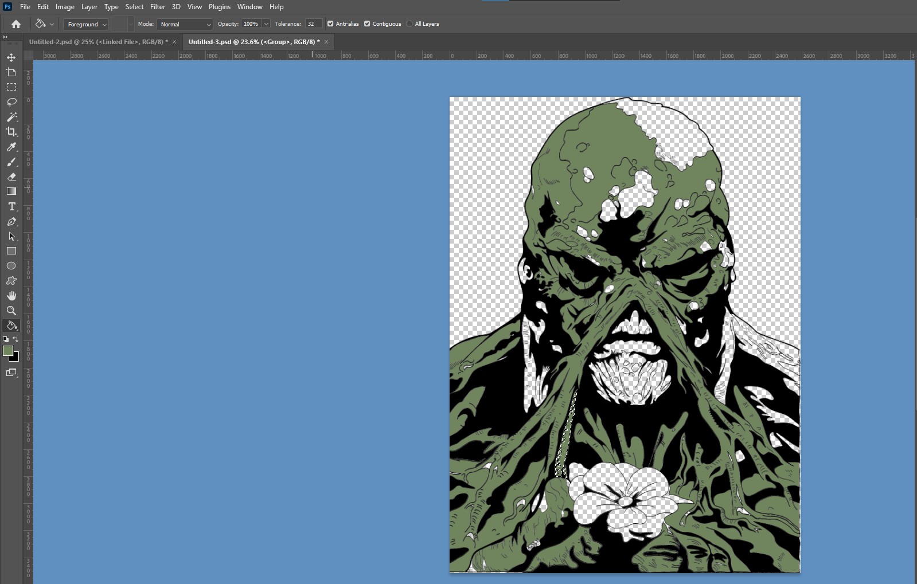The width and height of the screenshot is (917, 584).
Task: Click the Photoshop application logo
Action: click(x=7, y=7)
